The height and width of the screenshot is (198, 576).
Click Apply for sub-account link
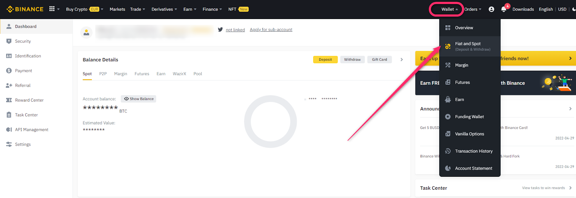[271, 30]
